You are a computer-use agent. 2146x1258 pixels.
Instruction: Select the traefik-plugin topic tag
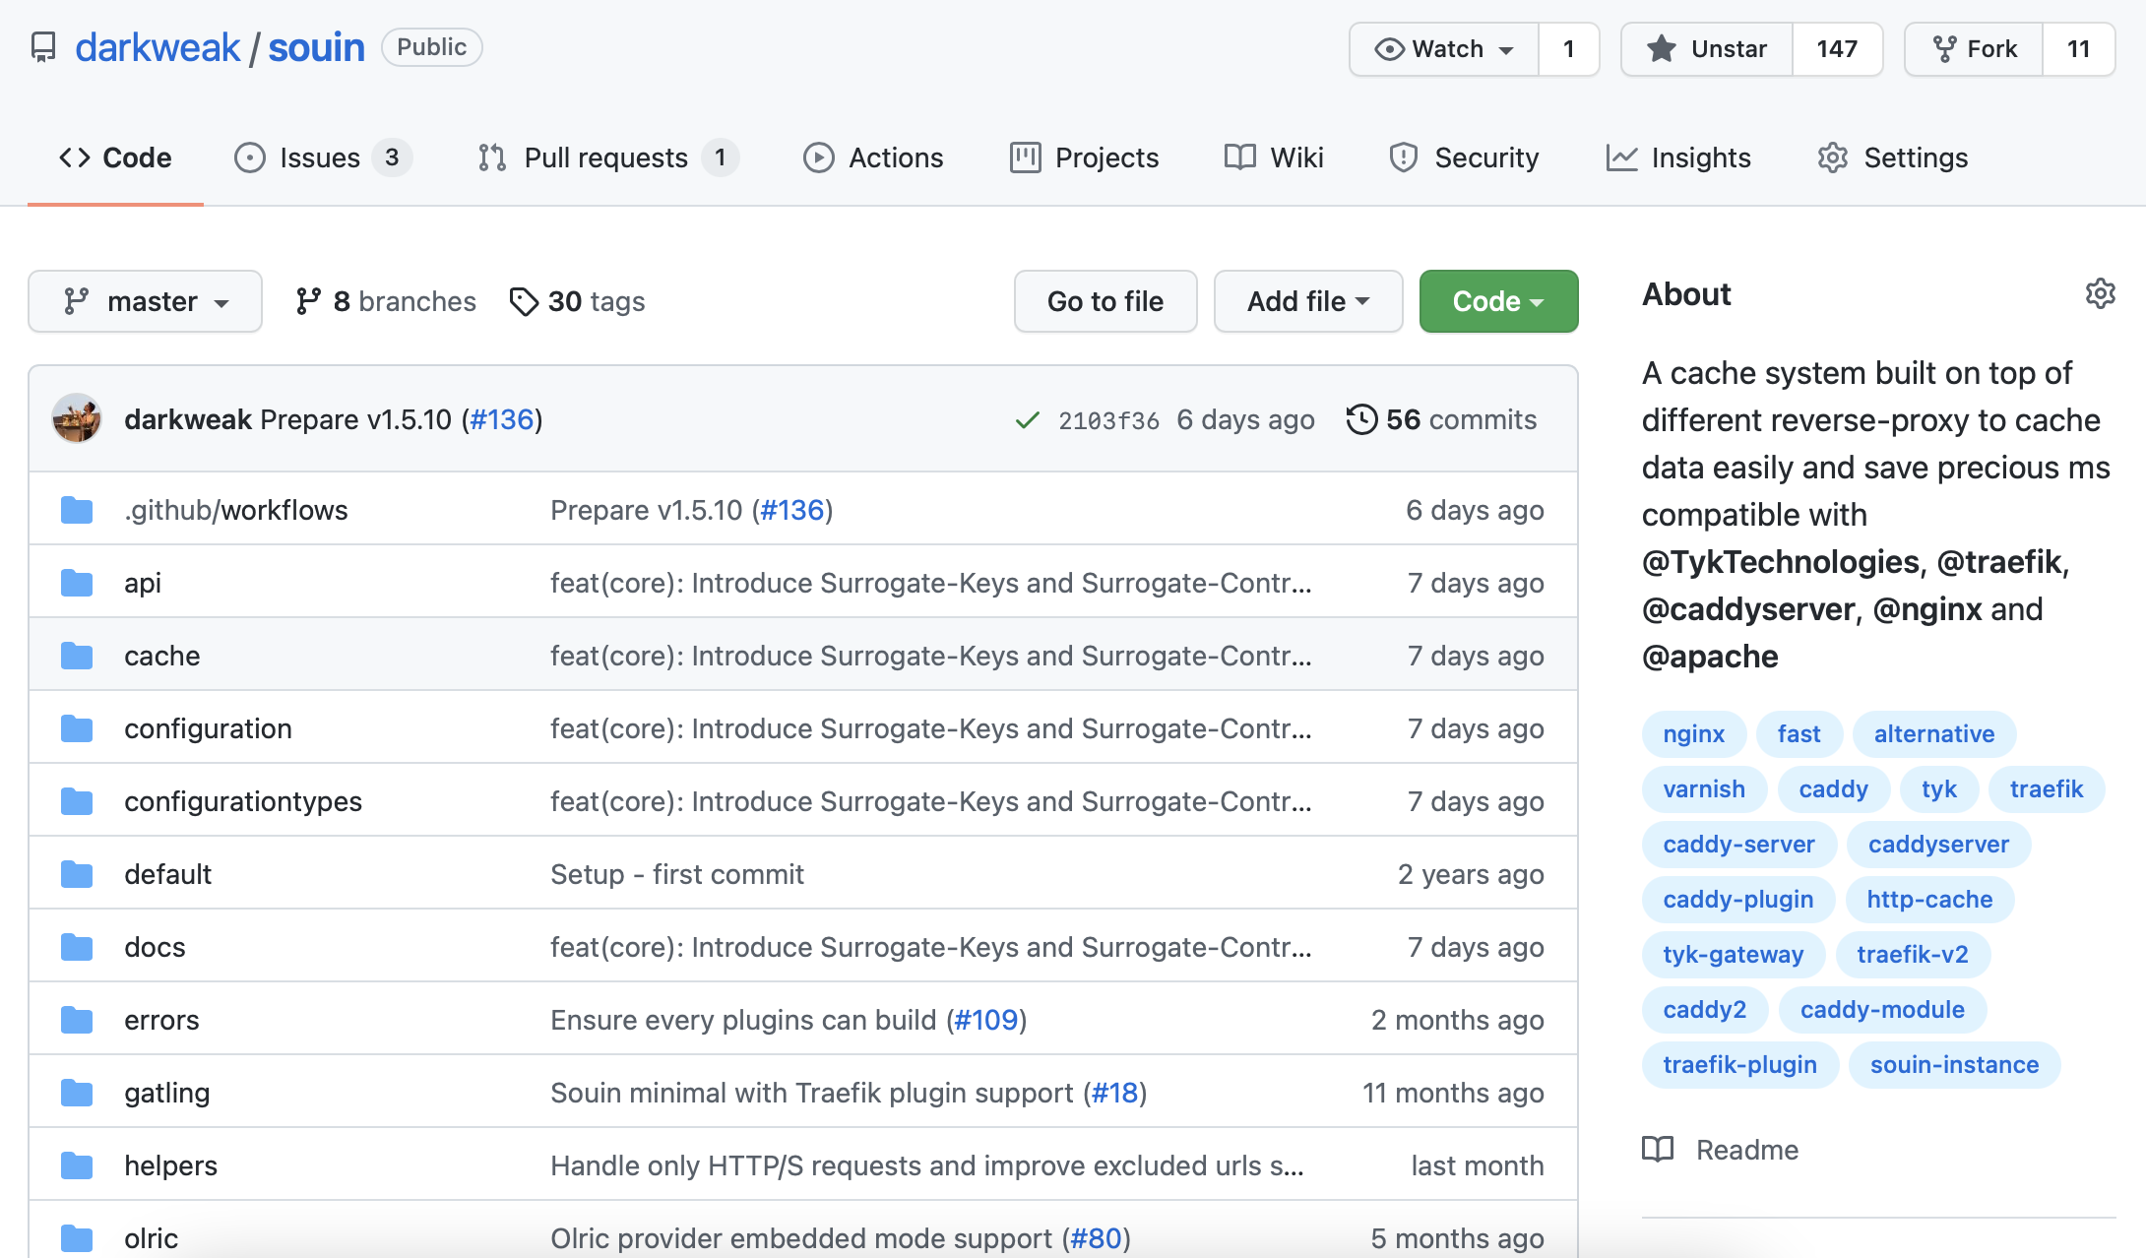[x=1739, y=1064]
